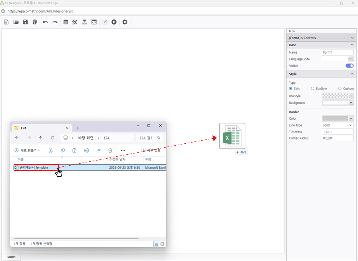This screenshot has width=358, height=261.
Task: Toggle the Visible switch
Action: tap(349, 66)
